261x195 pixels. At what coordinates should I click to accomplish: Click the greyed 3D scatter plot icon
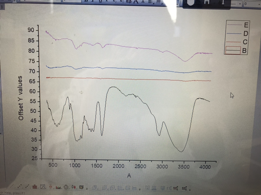click(x=95, y=187)
